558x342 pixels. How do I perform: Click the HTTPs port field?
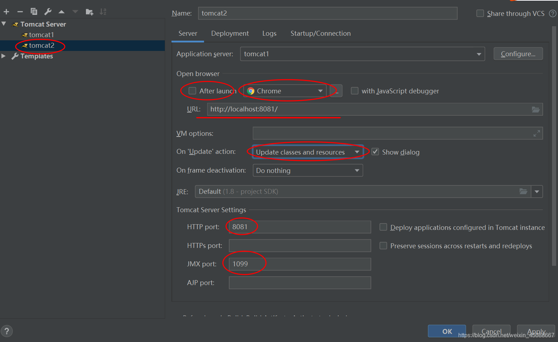click(x=300, y=245)
